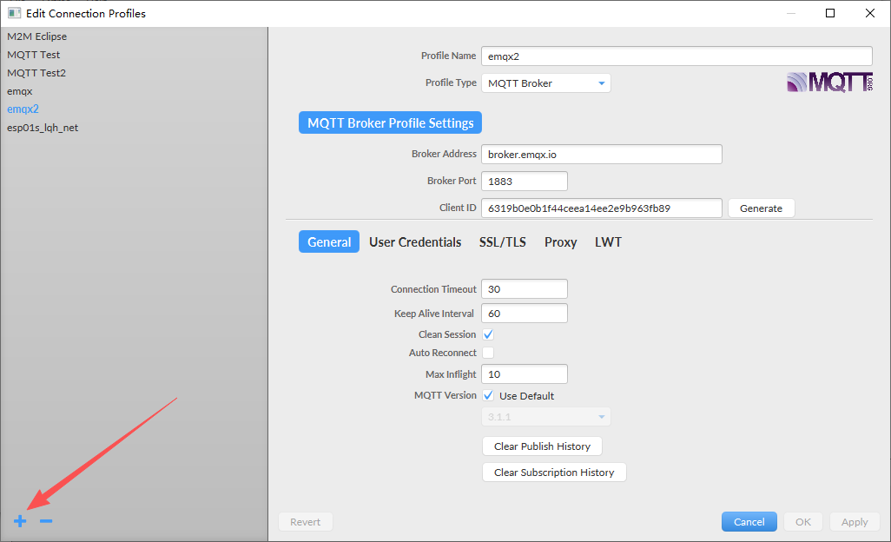Select the esp01s_lqh_net profile
891x542 pixels.
(43, 128)
